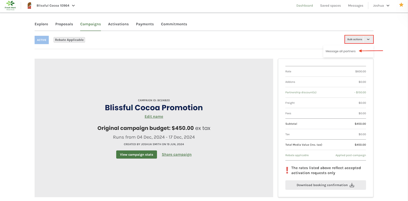408x201 pixels.
Task: Switch to the Commitments tab
Action: [174, 24]
